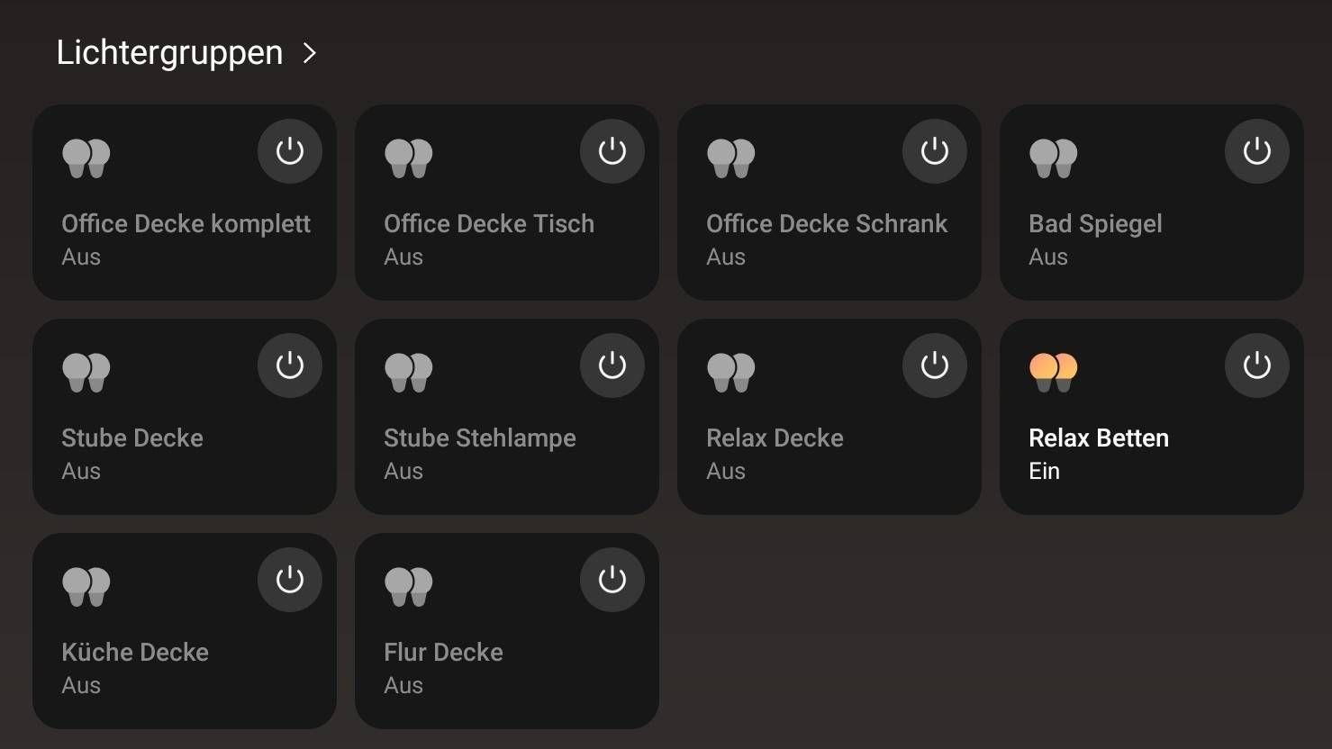Screen dimensions: 1332x749
Task: Toggle power for Stube Decke
Action: [x=290, y=365]
